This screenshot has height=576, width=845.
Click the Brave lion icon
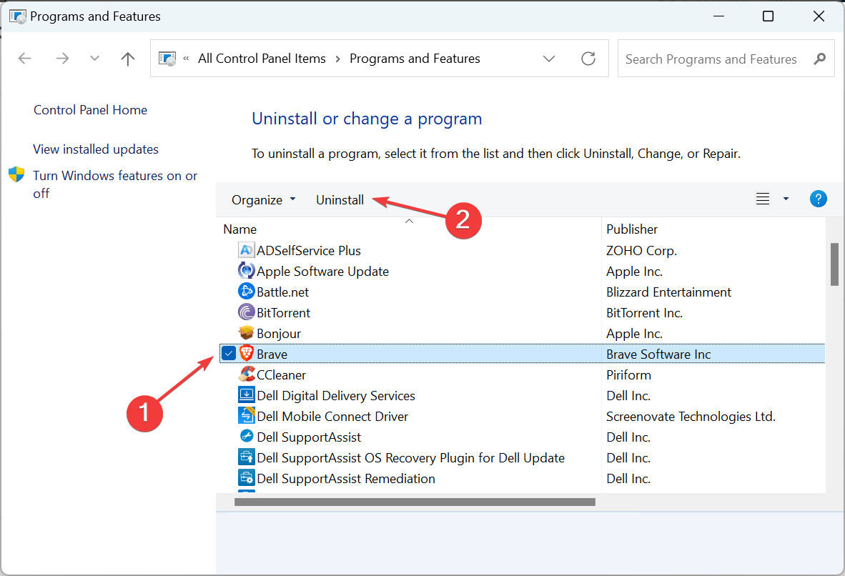pyautogui.click(x=246, y=354)
